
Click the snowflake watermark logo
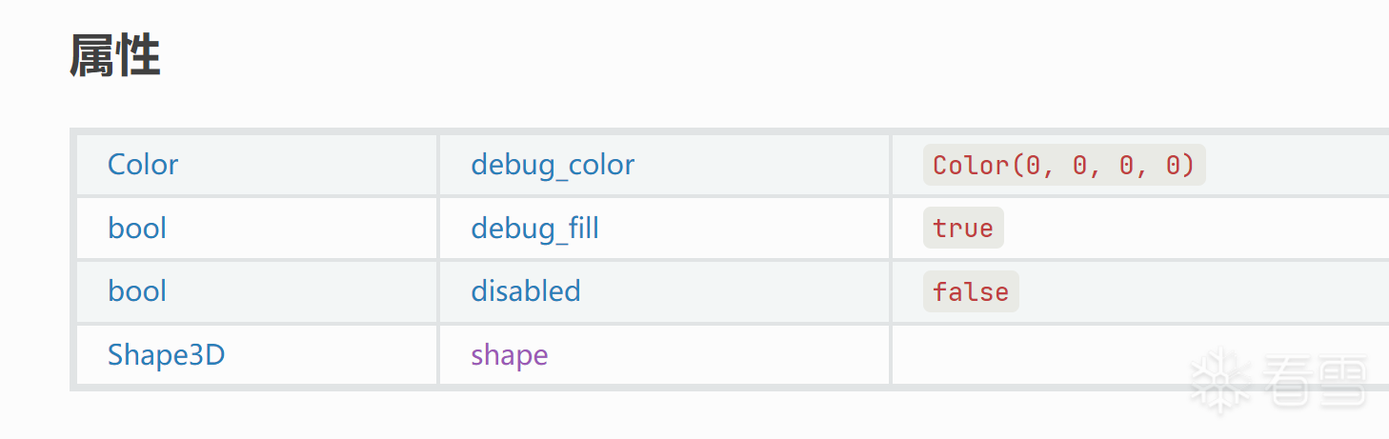(1220, 381)
